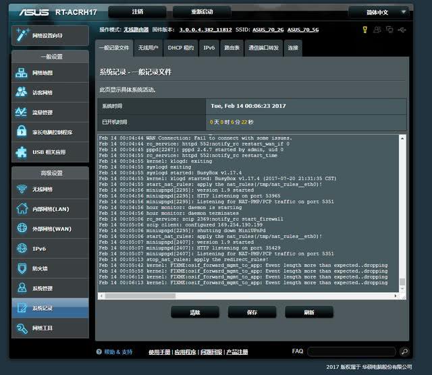
Task: Switch to the 无线用户 tab
Action: [148, 48]
